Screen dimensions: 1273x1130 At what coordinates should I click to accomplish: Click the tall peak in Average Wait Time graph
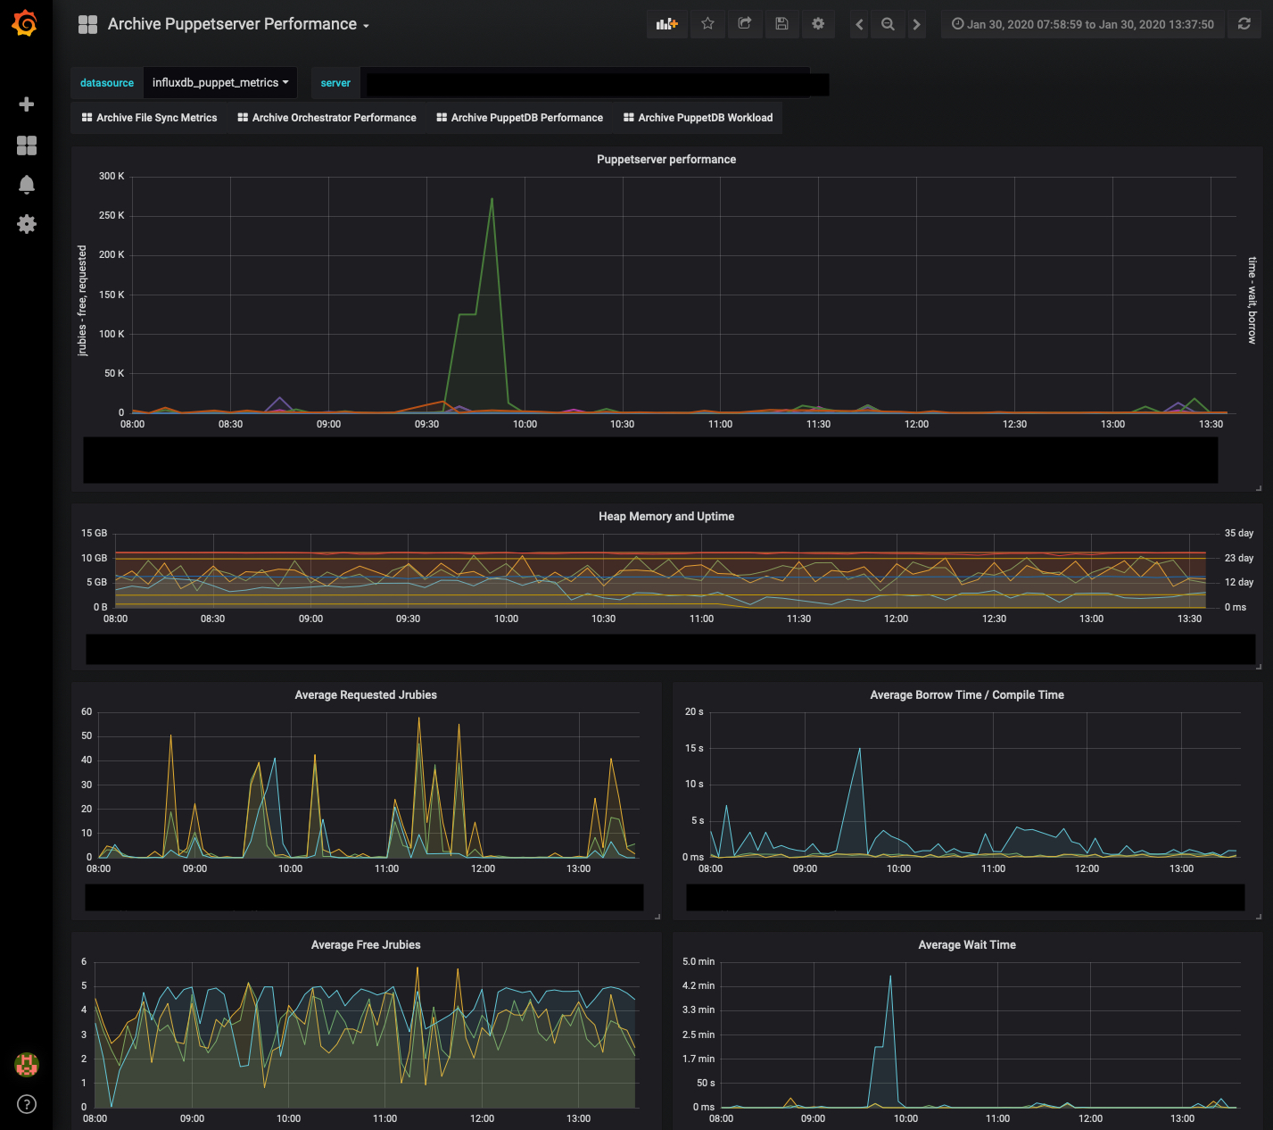tap(890, 977)
